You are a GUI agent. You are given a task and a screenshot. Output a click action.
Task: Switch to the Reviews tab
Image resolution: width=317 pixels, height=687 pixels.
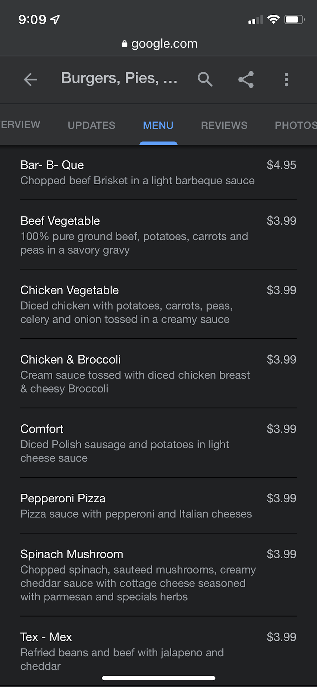(224, 125)
